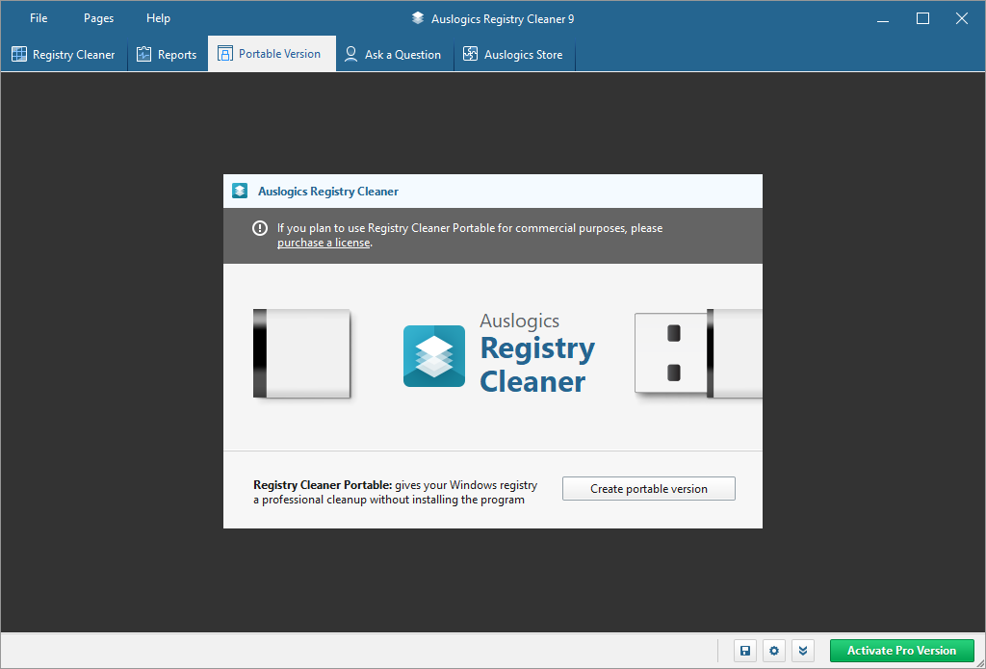This screenshot has width=986, height=669.
Task: Click the dialog header Auslogics icon
Action: click(240, 191)
